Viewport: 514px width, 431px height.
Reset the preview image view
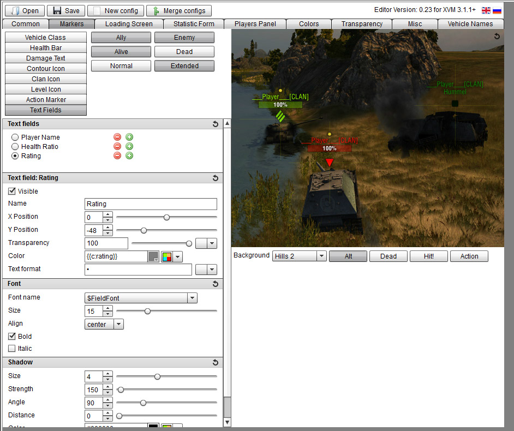(497, 36)
